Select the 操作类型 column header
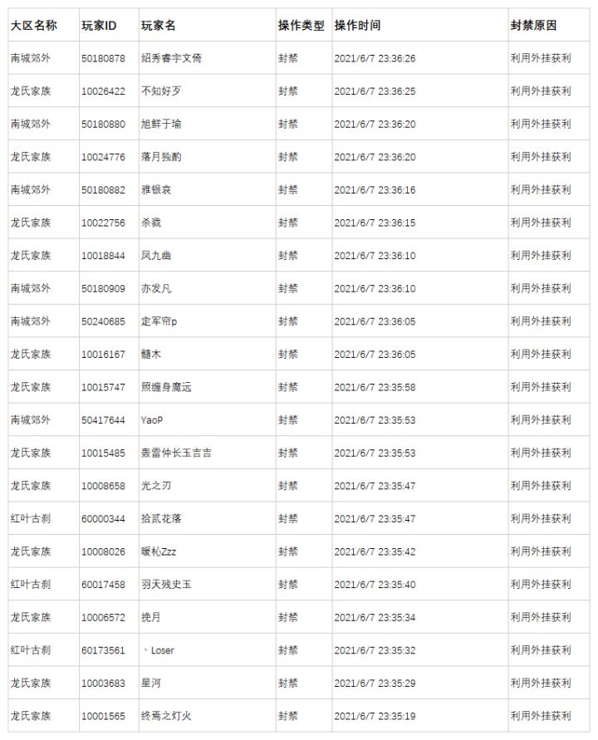Image resolution: width=598 pixels, height=740 pixels. click(x=301, y=26)
